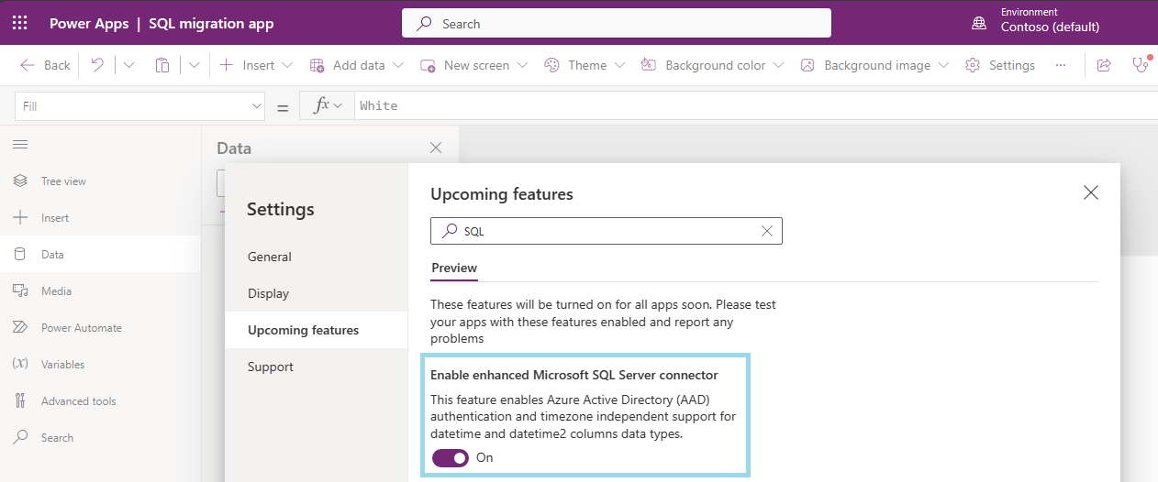The image size is (1158, 482).
Task: Click the Share icon in toolbar
Action: click(1104, 65)
